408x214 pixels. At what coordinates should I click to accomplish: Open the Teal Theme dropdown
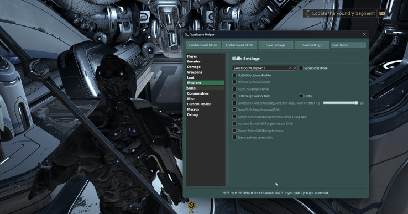[348, 45]
